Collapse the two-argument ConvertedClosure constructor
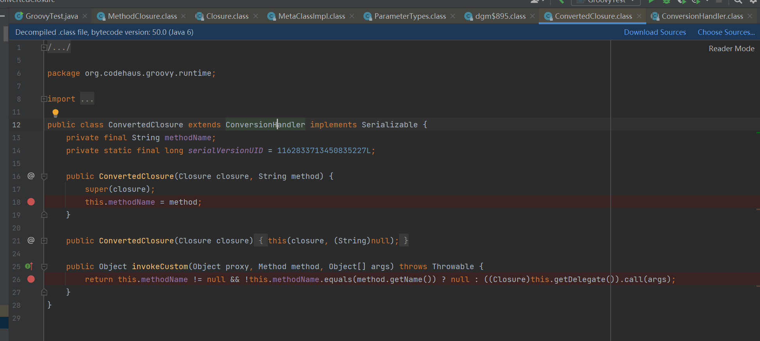Viewport: 760px width, 341px height. click(44, 176)
